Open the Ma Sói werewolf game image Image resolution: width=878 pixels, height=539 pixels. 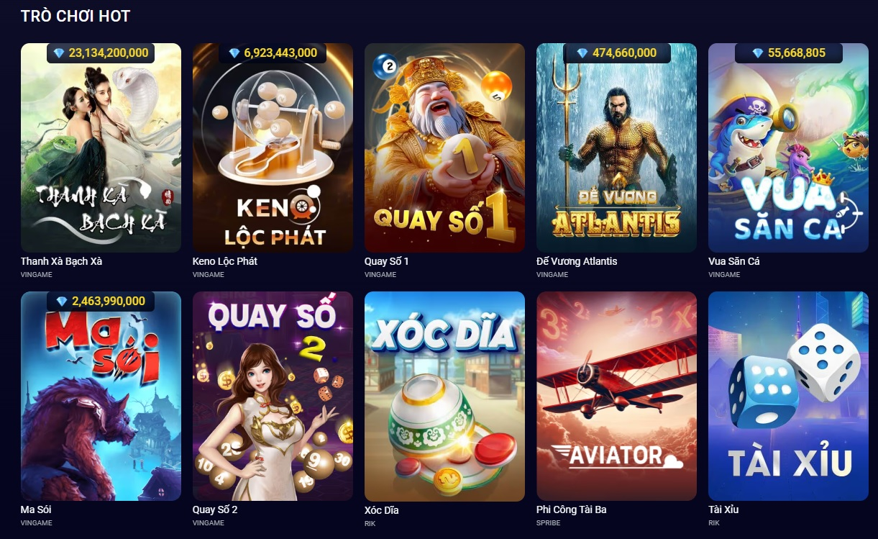(101, 396)
